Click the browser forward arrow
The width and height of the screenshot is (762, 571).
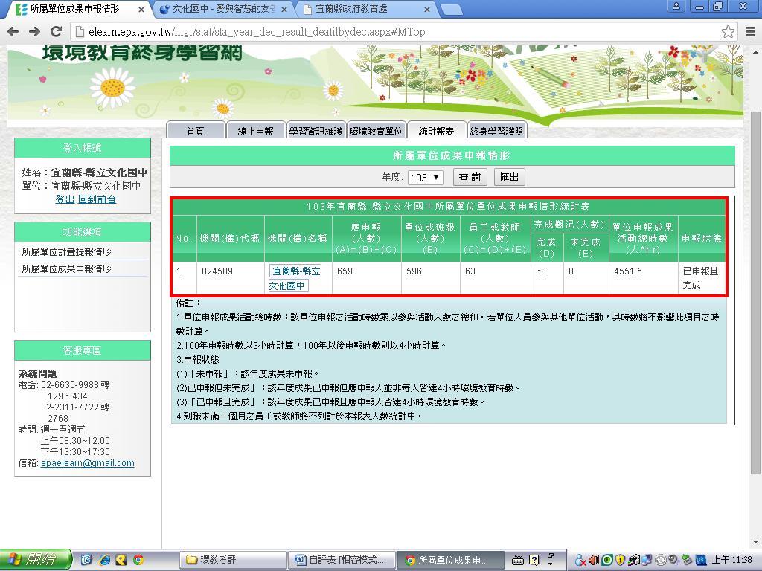(34, 31)
